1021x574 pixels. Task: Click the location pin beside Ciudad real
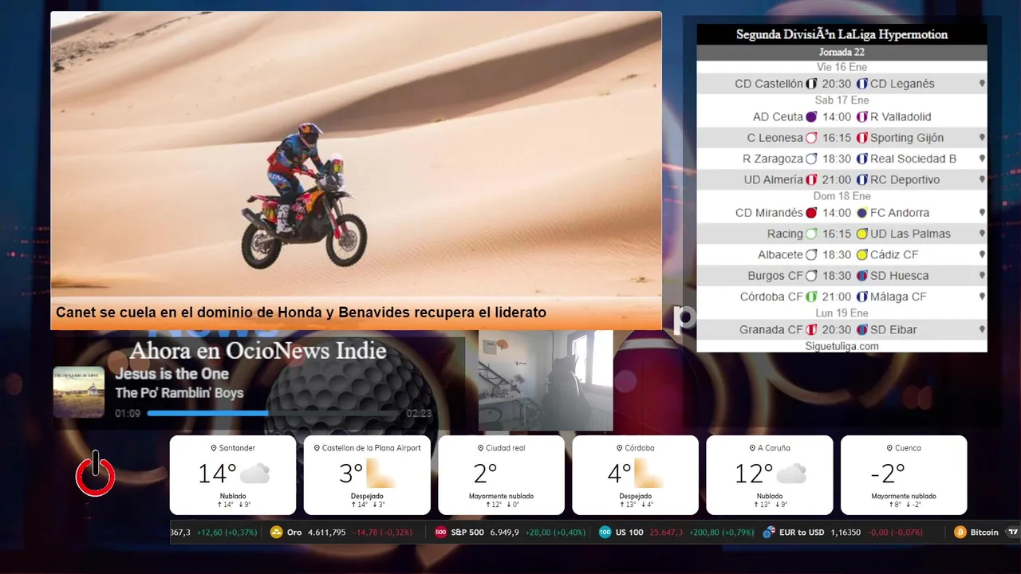[480, 448]
